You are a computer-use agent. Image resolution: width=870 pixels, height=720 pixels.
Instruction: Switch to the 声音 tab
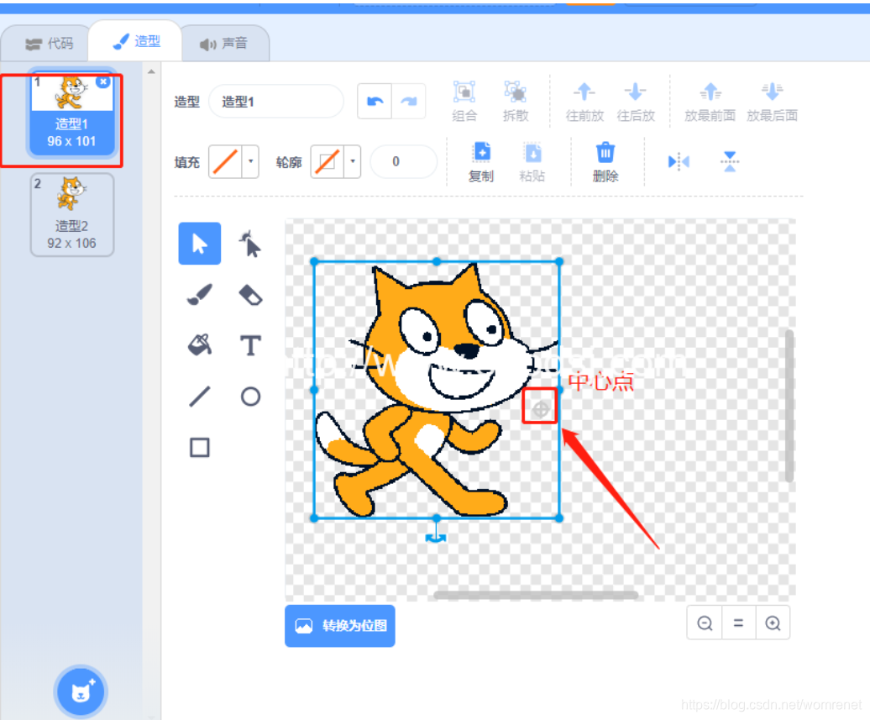point(223,44)
